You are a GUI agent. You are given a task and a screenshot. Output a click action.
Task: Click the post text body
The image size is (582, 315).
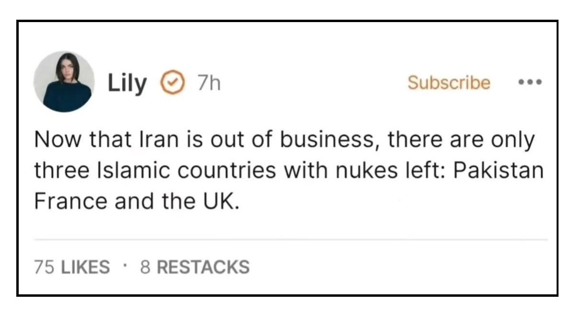(x=288, y=171)
